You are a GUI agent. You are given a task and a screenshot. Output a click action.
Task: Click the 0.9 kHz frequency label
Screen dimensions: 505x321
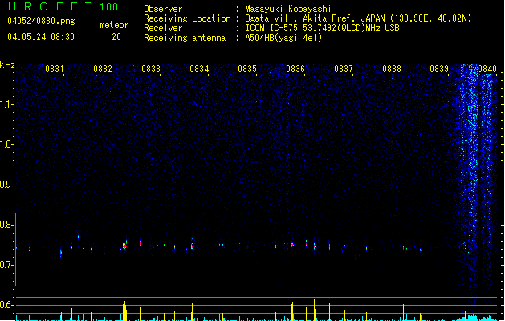(6, 185)
